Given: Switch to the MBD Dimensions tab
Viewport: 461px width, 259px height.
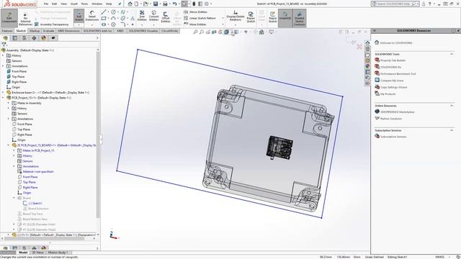Looking at the screenshot, I should click(x=68, y=31).
